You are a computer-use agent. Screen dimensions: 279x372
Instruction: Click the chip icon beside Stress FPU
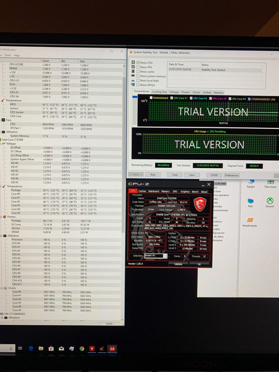click(x=133, y=67)
